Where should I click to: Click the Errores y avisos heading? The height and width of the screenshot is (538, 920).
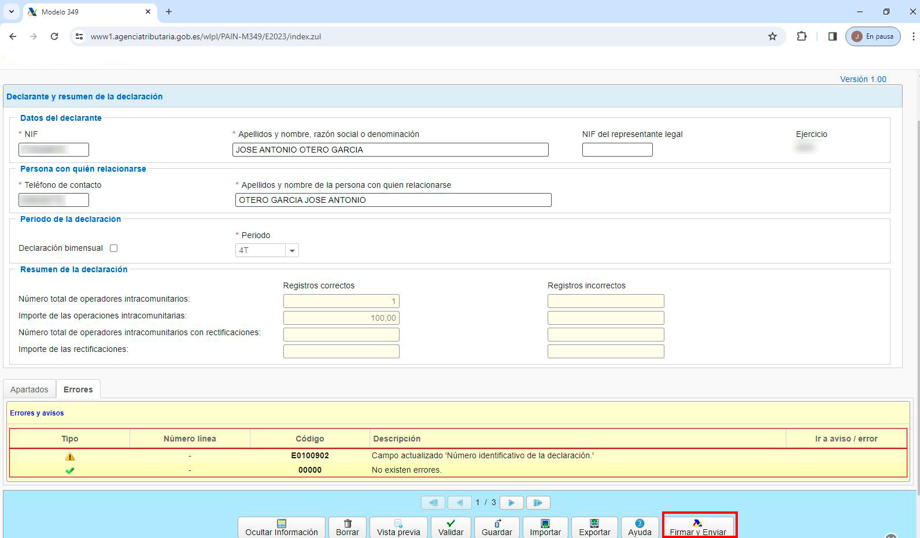[37, 413]
